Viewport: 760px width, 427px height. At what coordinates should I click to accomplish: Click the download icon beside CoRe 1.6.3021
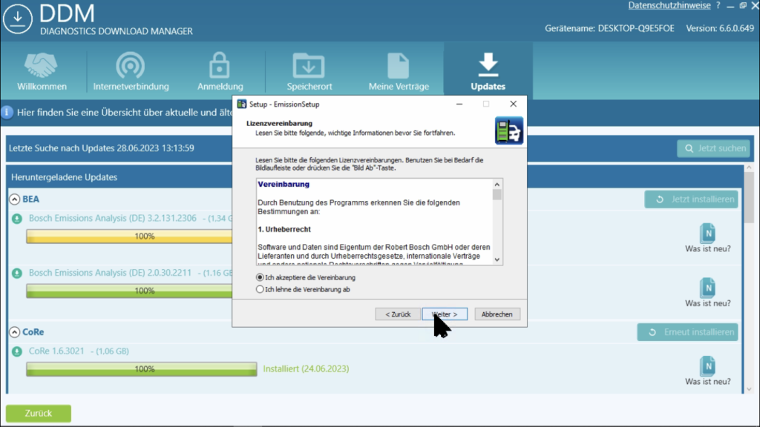click(x=17, y=351)
